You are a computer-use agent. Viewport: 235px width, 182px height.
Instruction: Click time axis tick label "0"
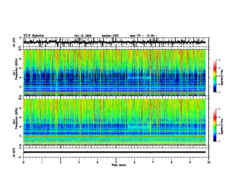23,162
